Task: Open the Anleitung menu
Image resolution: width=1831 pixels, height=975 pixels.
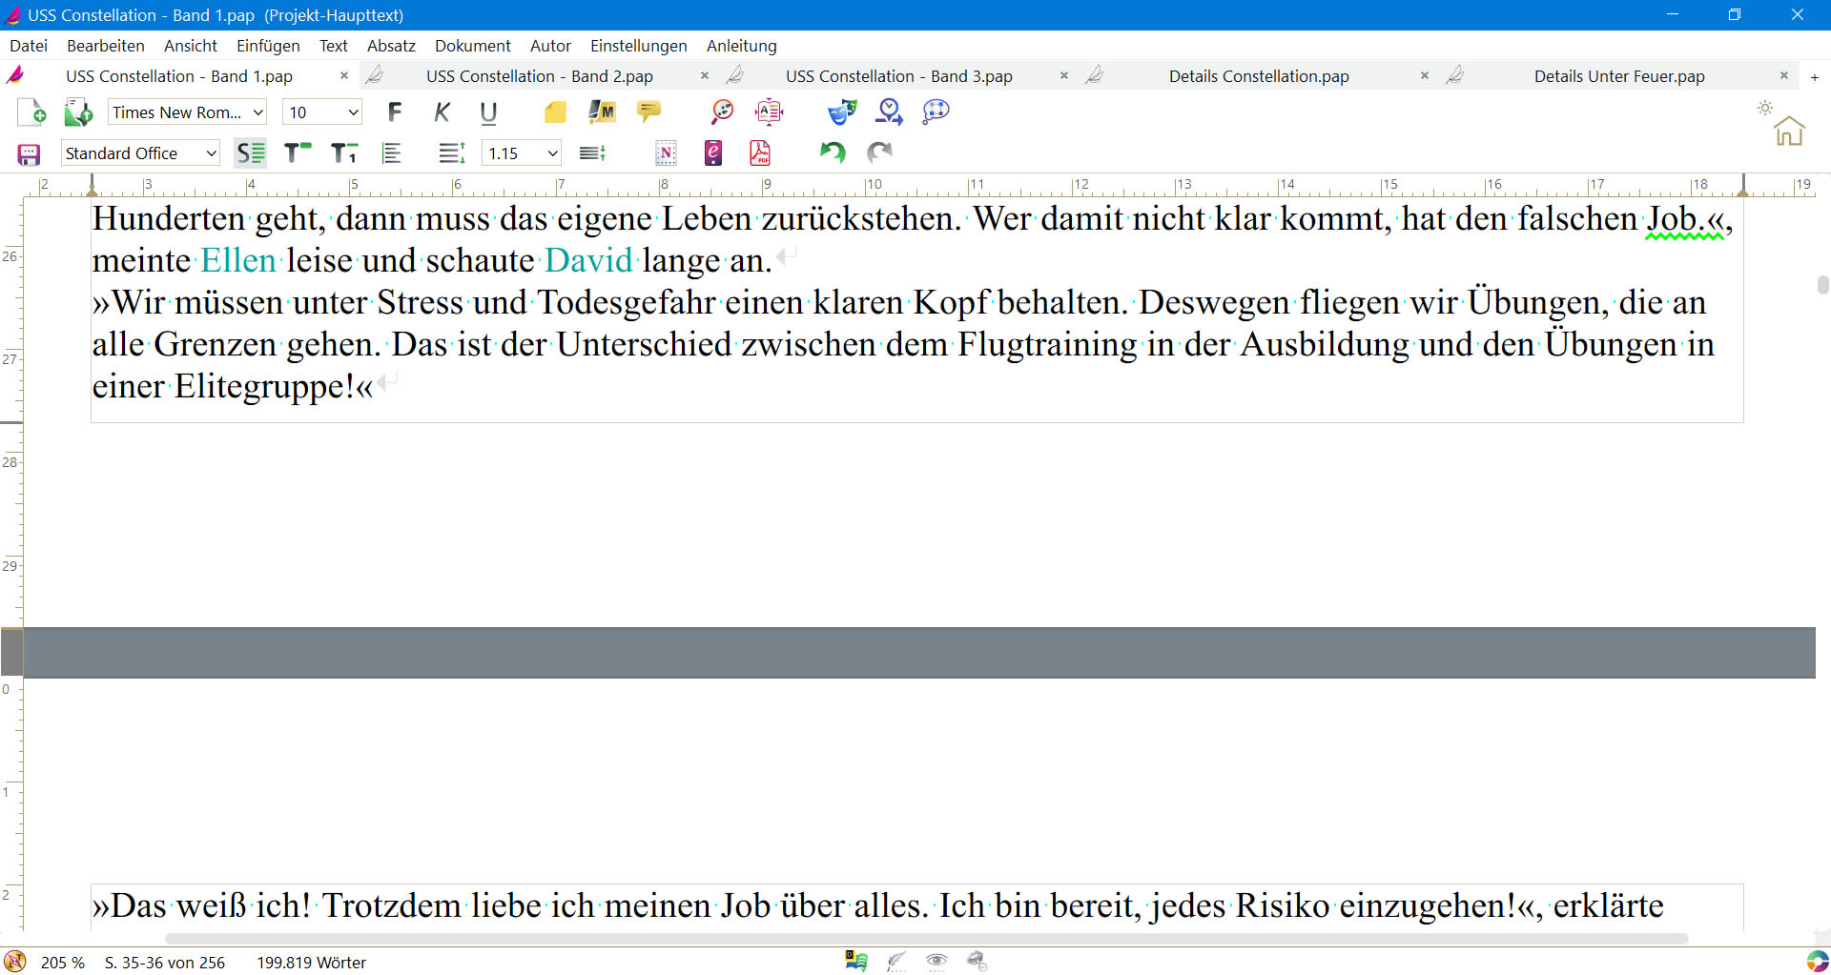Action: [742, 46]
